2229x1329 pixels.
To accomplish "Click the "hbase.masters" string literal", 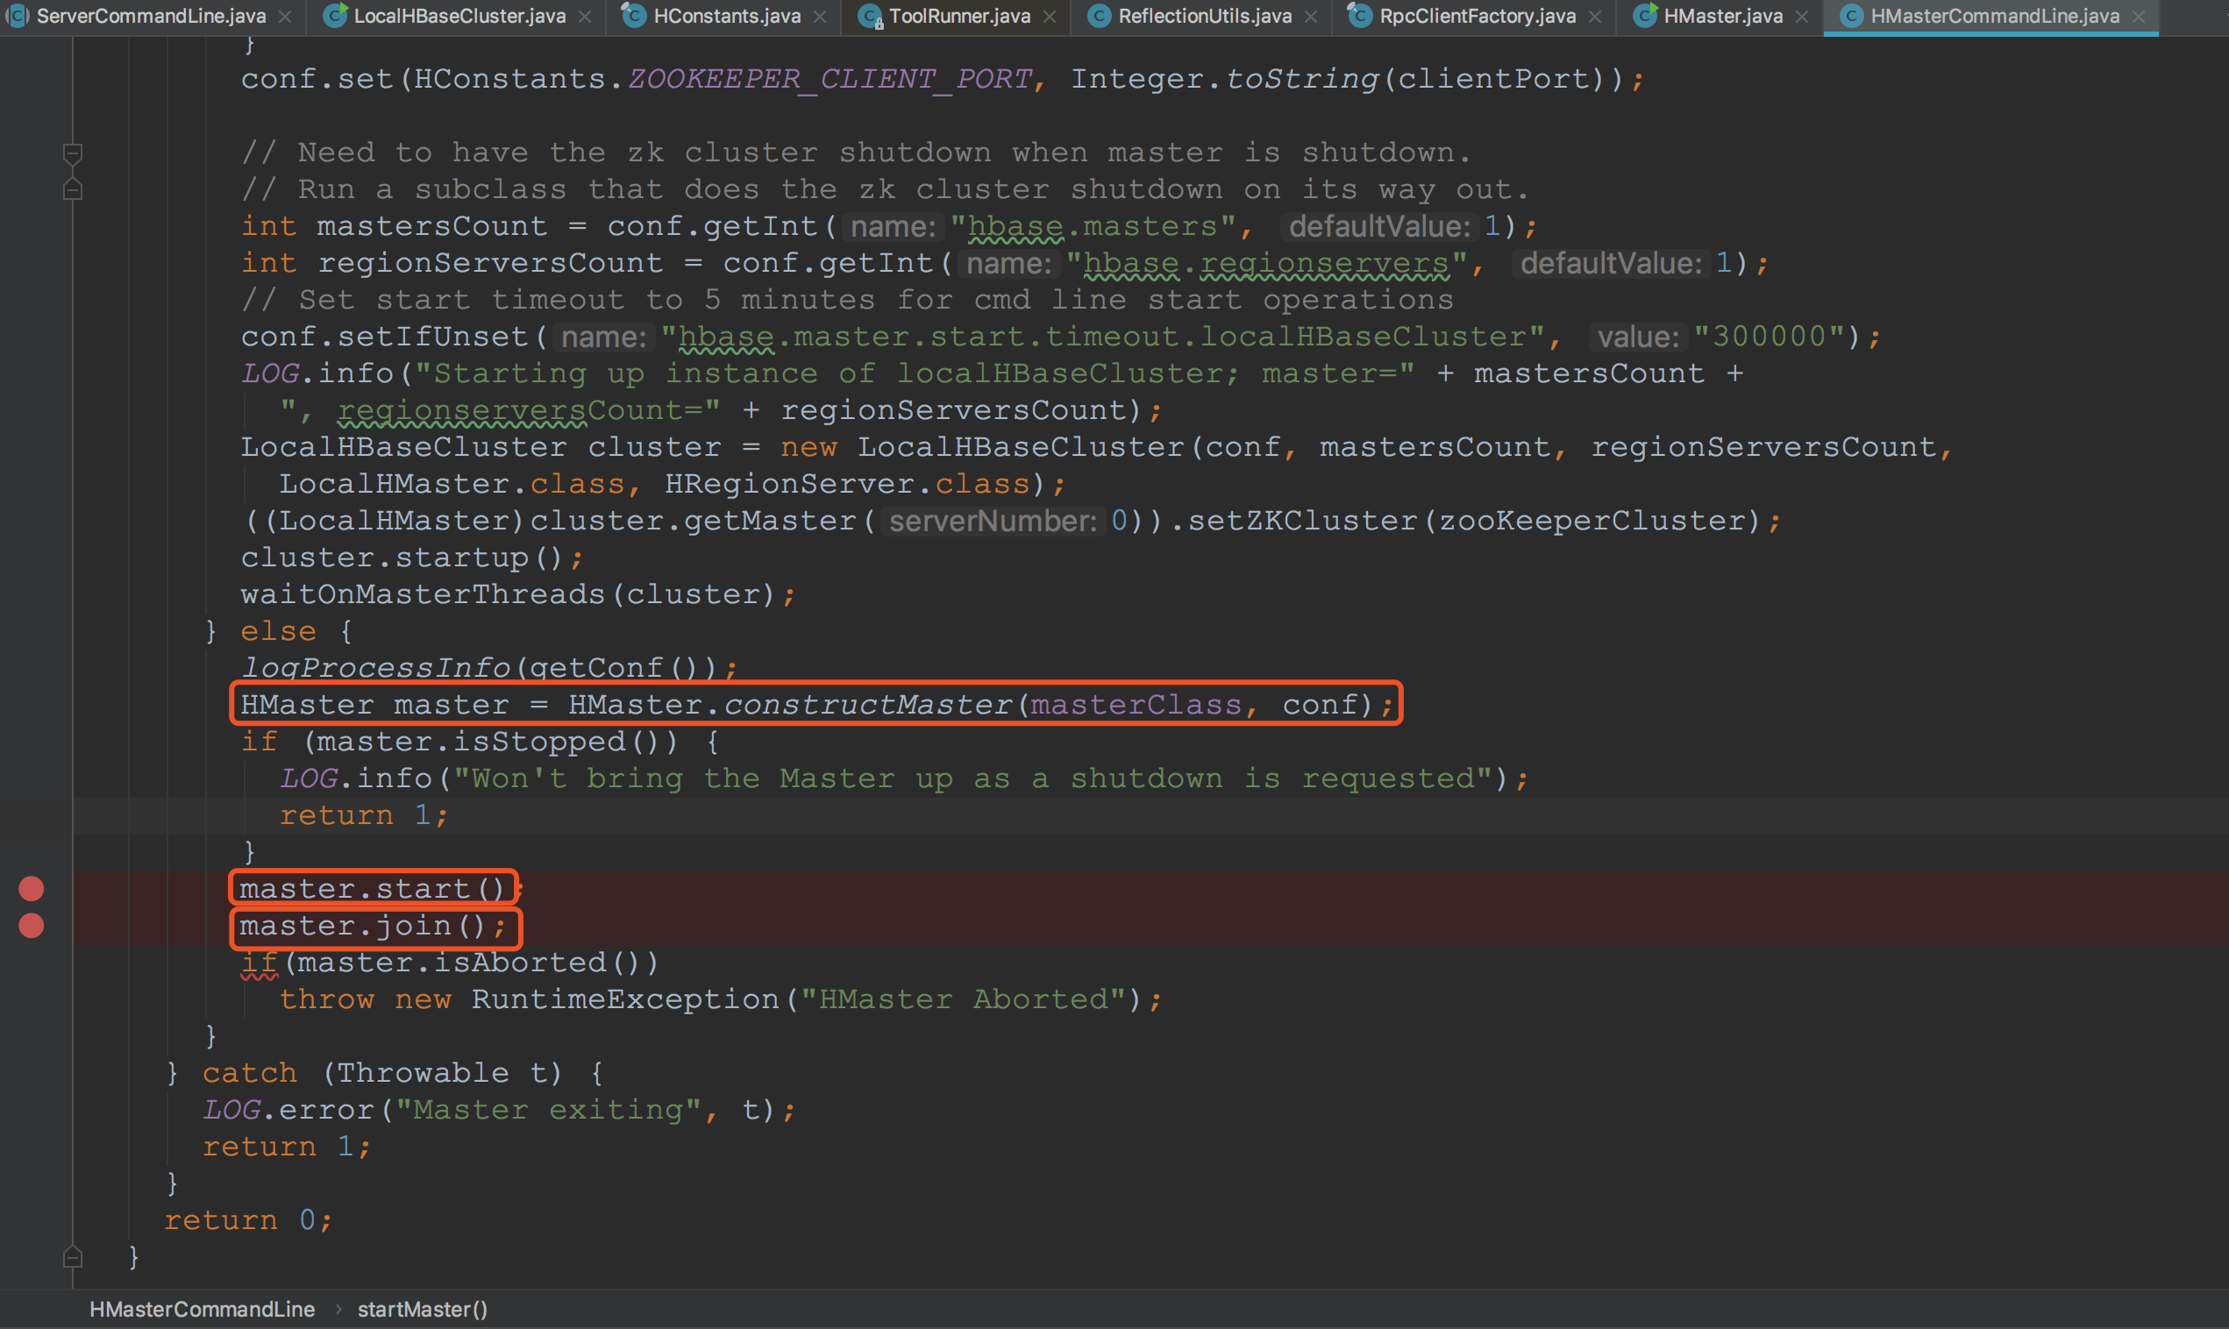I will coord(1093,225).
